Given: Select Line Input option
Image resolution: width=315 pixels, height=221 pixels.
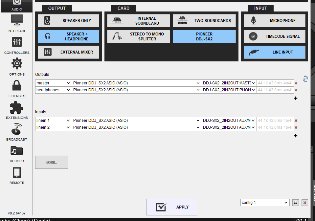Looking at the screenshot, I should (274, 52).
